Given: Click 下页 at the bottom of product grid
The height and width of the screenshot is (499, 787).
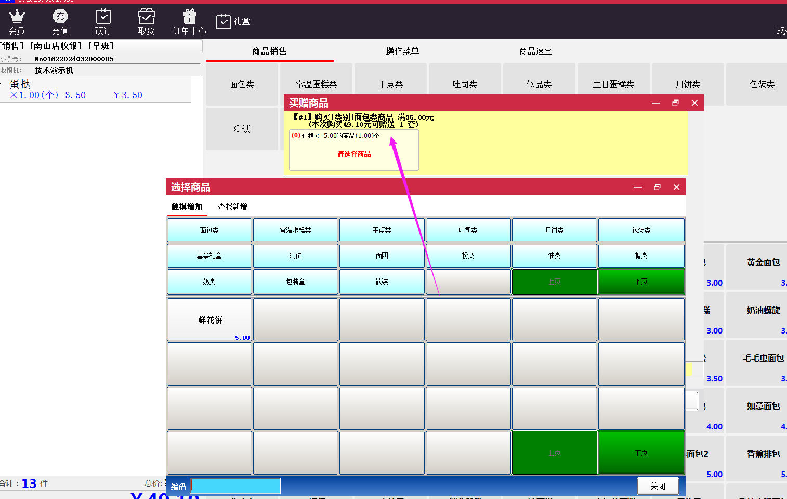Looking at the screenshot, I should point(641,453).
